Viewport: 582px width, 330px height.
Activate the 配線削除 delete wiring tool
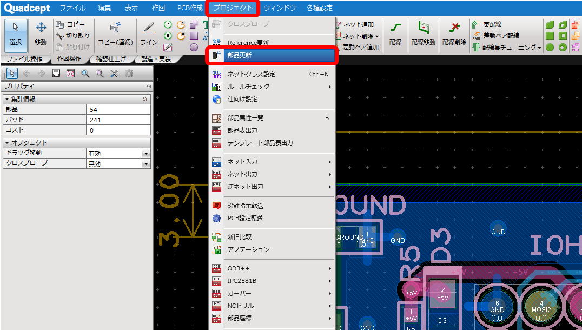click(x=454, y=34)
